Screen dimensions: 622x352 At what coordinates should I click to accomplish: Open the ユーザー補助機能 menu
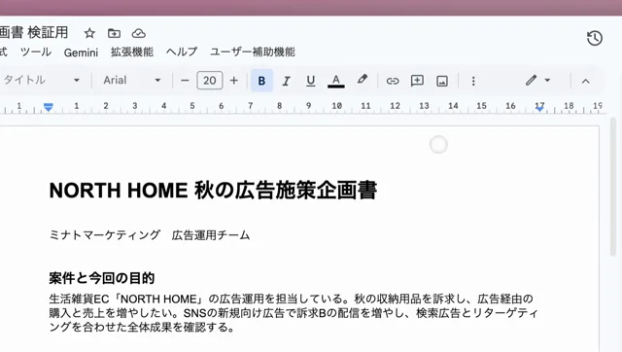253,52
